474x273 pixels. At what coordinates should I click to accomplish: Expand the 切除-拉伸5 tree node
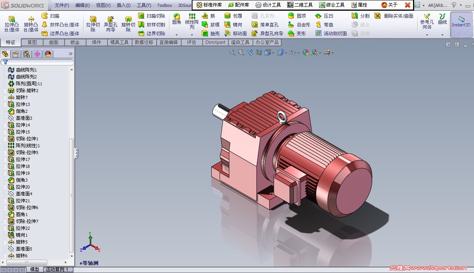pyautogui.click(x=4, y=153)
